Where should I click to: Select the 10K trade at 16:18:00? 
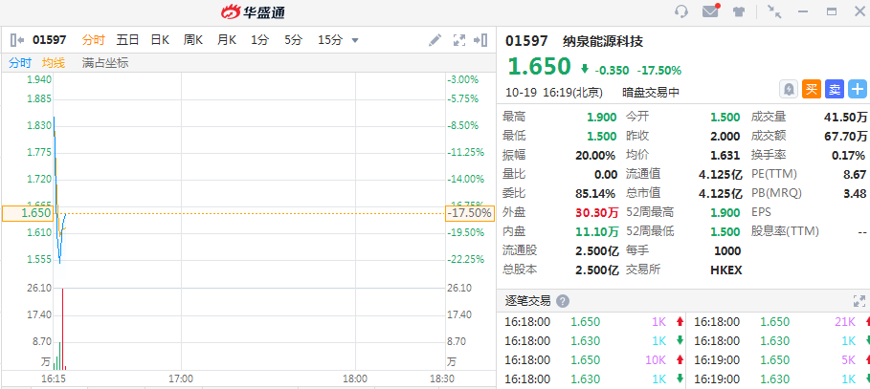coord(593,359)
